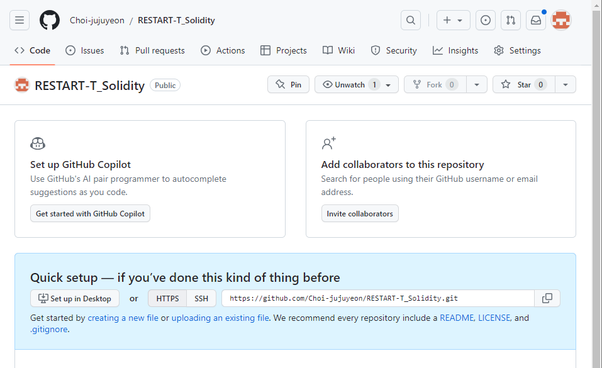Switch to the Issues tab

click(x=84, y=50)
